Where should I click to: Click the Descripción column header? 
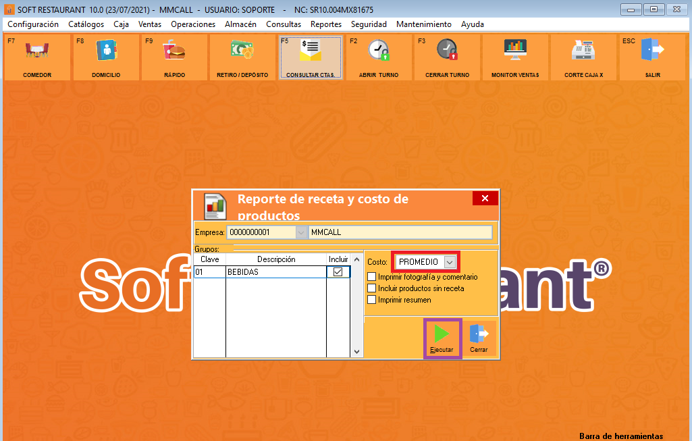276,259
